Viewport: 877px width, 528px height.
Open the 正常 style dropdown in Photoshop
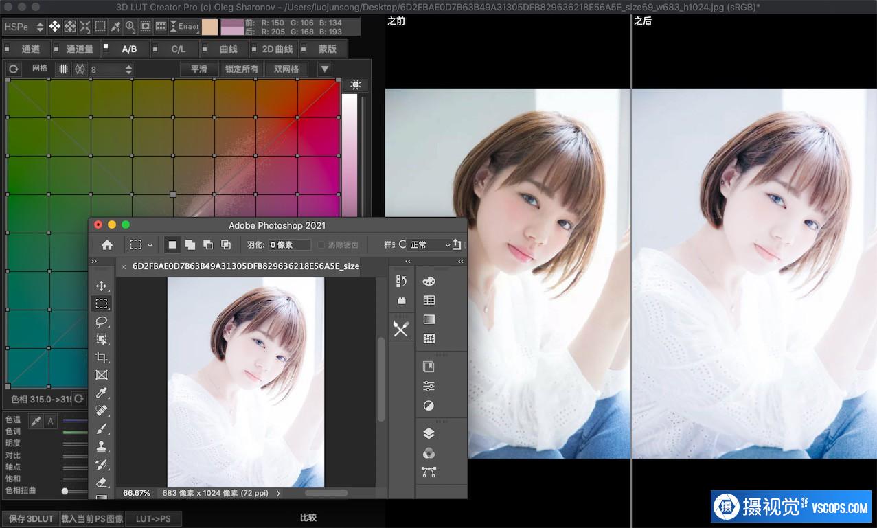pos(430,244)
